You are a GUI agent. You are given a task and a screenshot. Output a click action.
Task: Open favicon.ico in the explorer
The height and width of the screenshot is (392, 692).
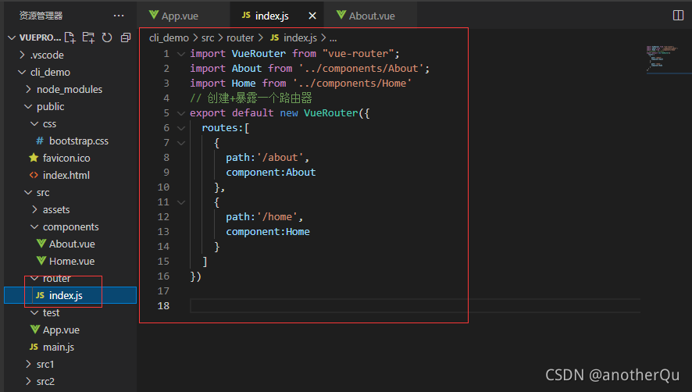pos(66,158)
